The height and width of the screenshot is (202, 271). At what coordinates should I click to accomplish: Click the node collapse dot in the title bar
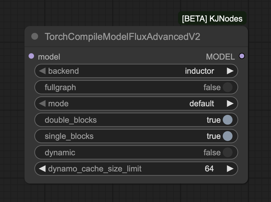[35, 37]
